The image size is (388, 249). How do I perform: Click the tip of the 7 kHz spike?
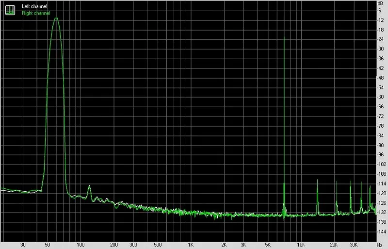tap(284, 37)
